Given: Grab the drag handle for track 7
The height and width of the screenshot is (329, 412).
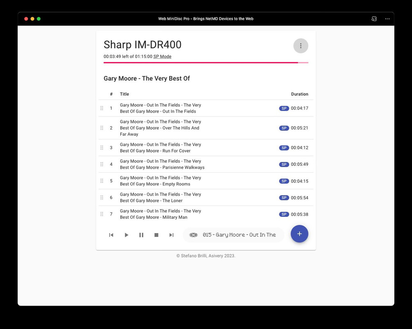Looking at the screenshot, I should tap(102, 214).
